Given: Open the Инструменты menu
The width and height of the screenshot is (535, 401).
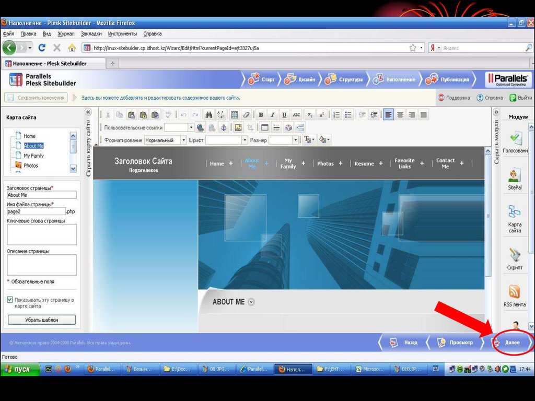Looking at the screenshot, I should [x=122, y=34].
